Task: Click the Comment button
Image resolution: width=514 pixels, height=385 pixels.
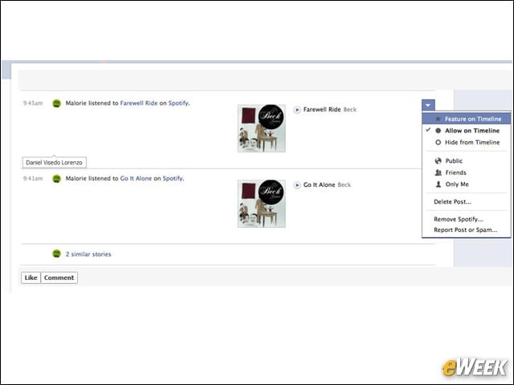Action: [59, 278]
